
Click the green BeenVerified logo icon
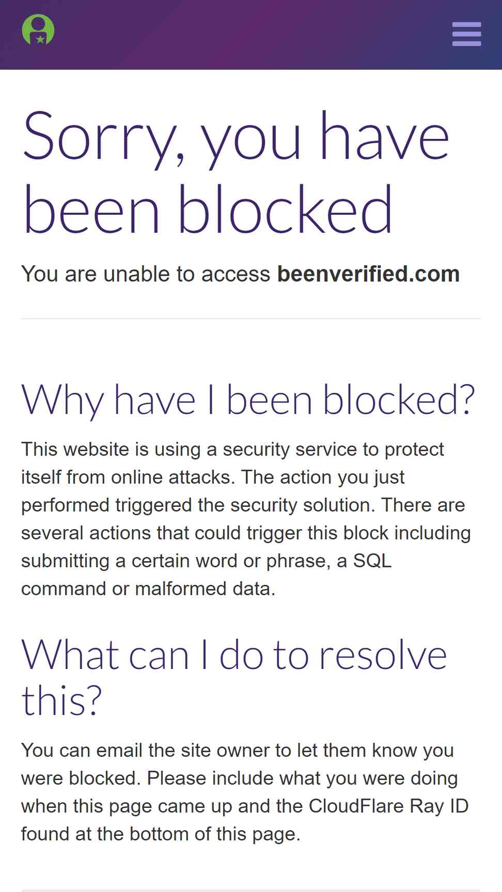point(38,29)
